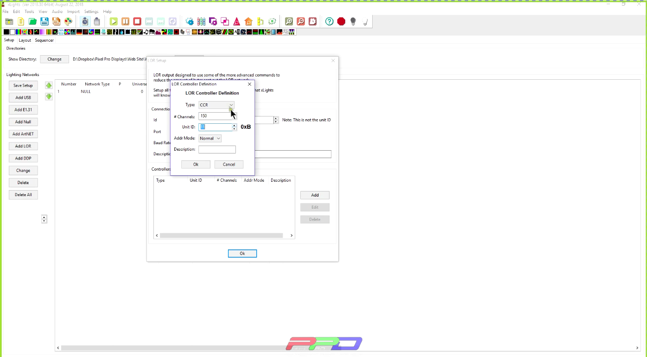Click the Add LOR button
647x357 pixels.
(23, 146)
